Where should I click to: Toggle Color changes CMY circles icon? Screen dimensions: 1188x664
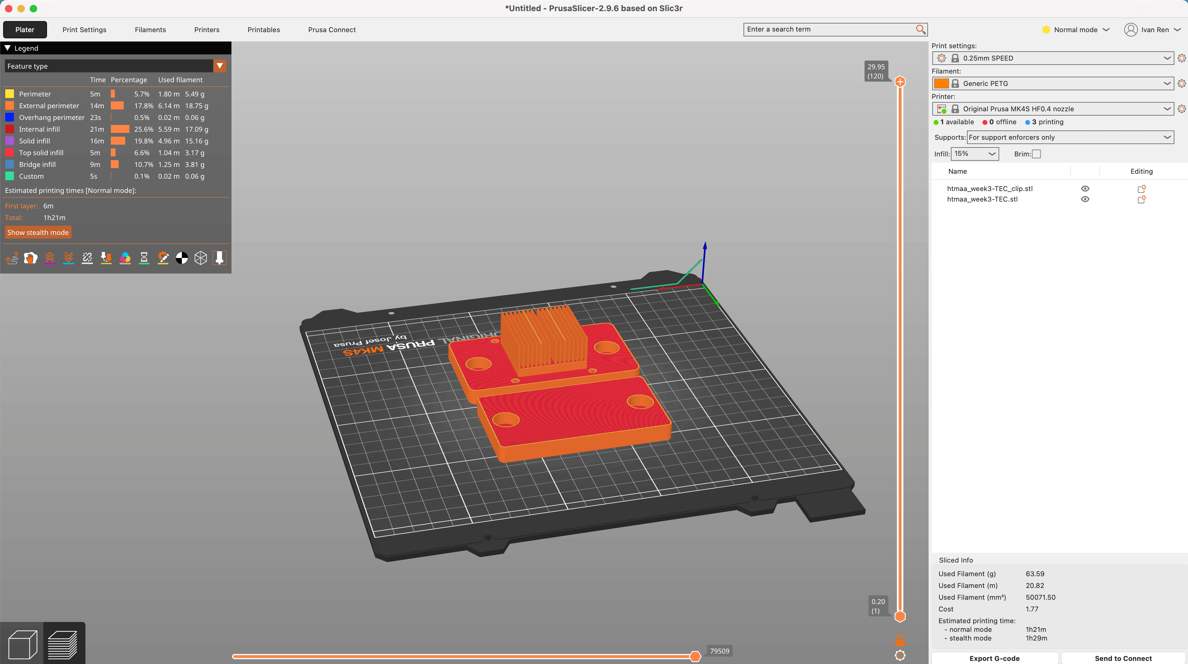click(125, 258)
